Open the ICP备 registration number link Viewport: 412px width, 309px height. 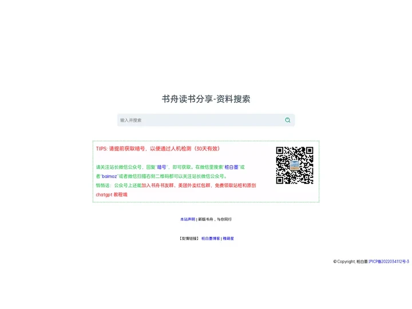tap(389, 262)
